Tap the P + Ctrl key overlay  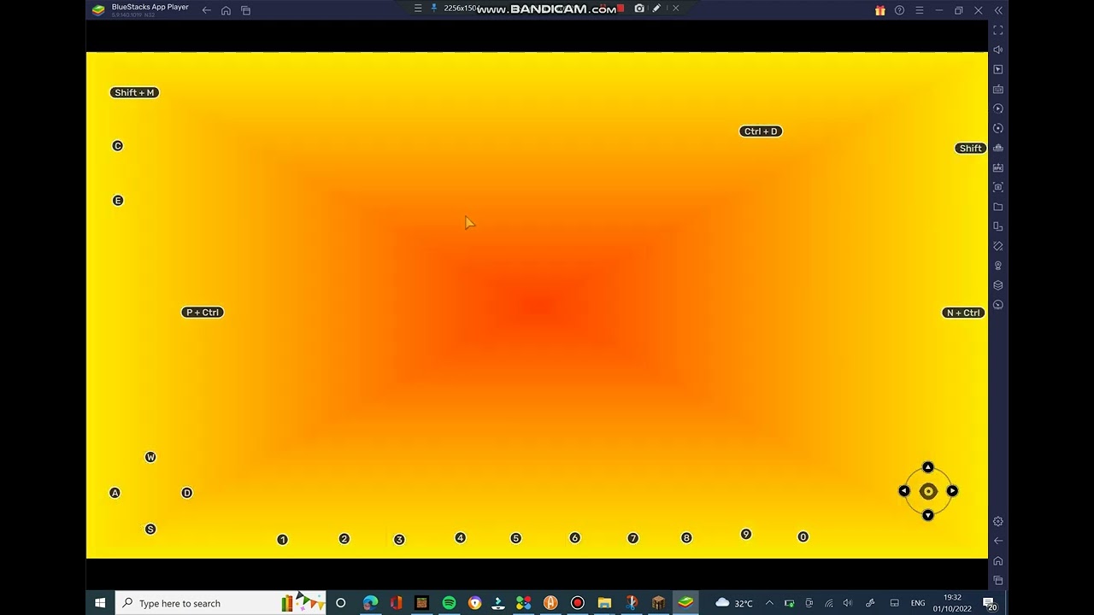203,313
